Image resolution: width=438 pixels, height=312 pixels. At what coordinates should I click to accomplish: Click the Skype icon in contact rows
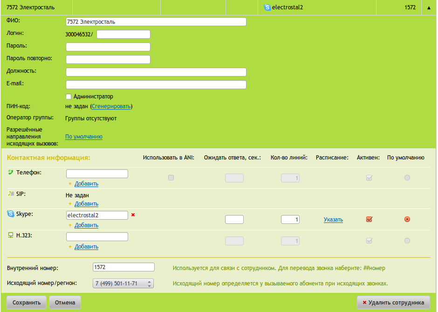(x=11, y=214)
